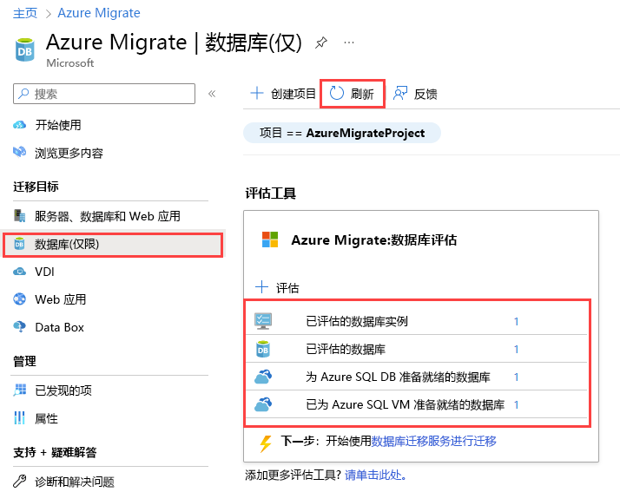The image size is (620, 492).
Task: Open the 项目 == AzureMigrateProject filter
Action: (342, 133)
